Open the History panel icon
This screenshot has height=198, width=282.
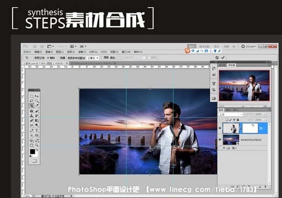214,69
